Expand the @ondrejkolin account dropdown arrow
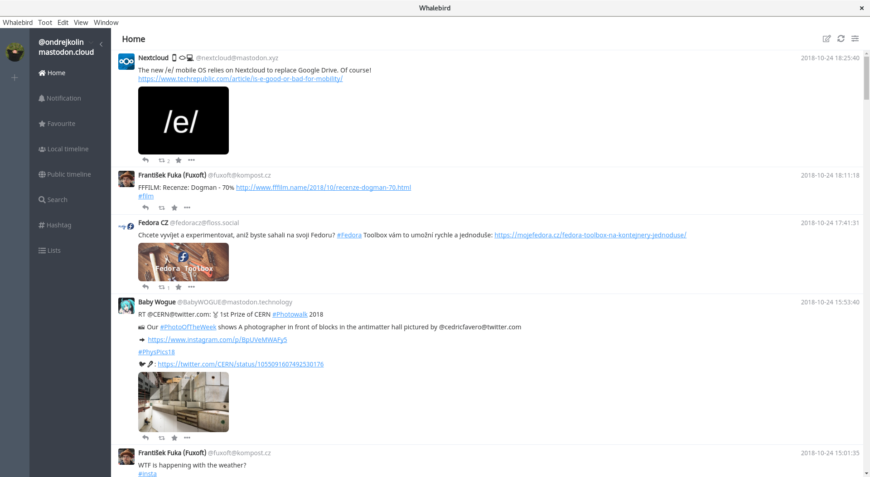 coord(91,43)
